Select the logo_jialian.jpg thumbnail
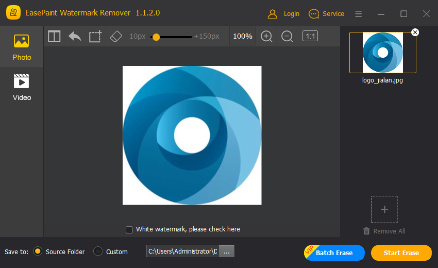The image size is (438, 268). tap(383, 53)
